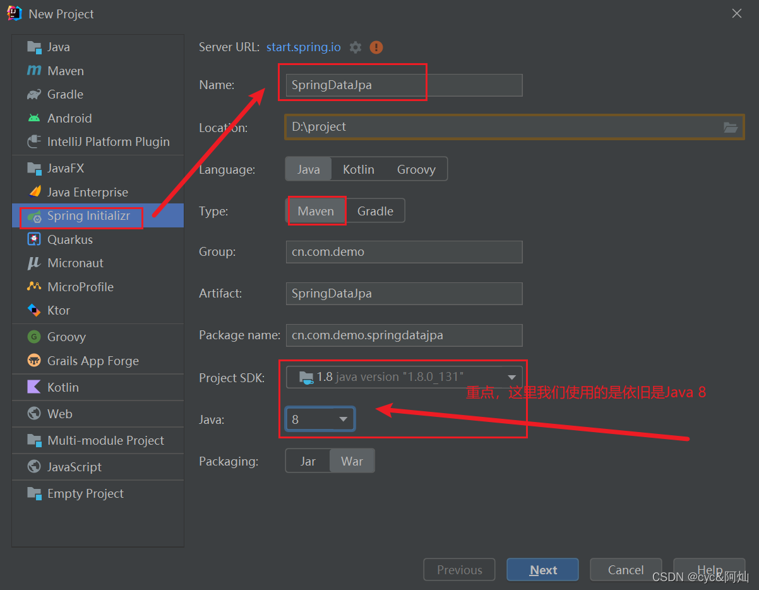Screen dimensions: 759x590
Task: Browse for location with folder icon
Action: coord(731,127)
